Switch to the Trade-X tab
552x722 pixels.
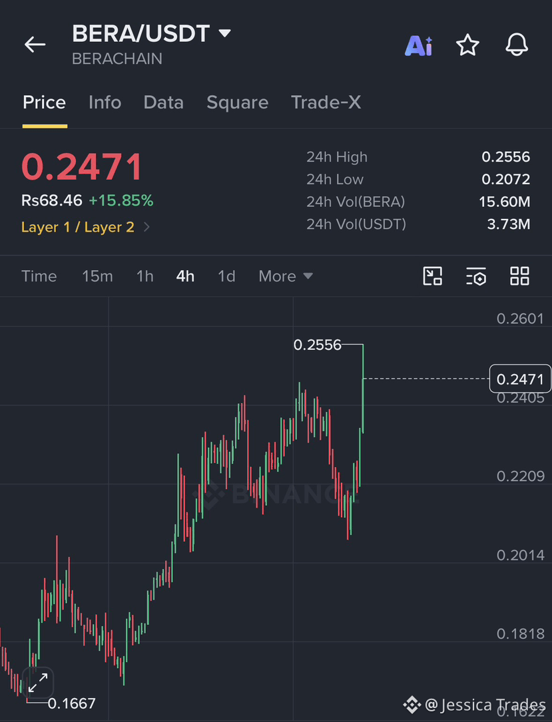[326, 102]
